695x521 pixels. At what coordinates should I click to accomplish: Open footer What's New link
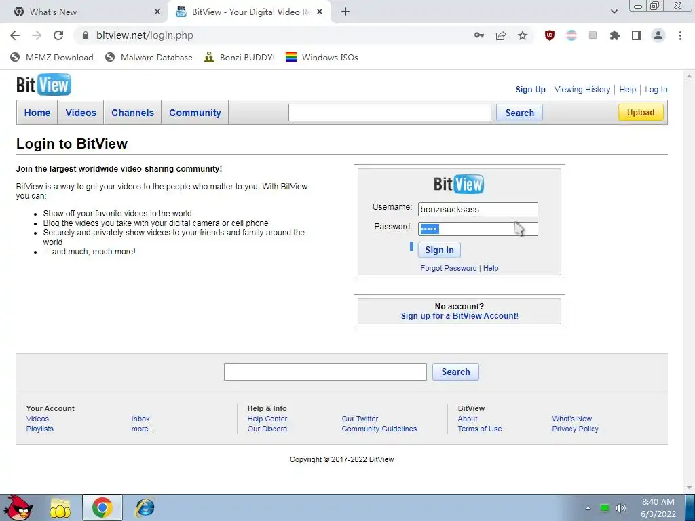tap(571, 419)
